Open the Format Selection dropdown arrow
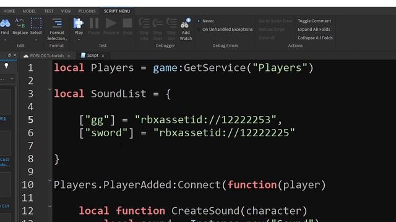Image resolution: width=396 pixels, height=222 pixels. [x=66, y=39]
